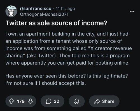Open the 32 comments

52,101
